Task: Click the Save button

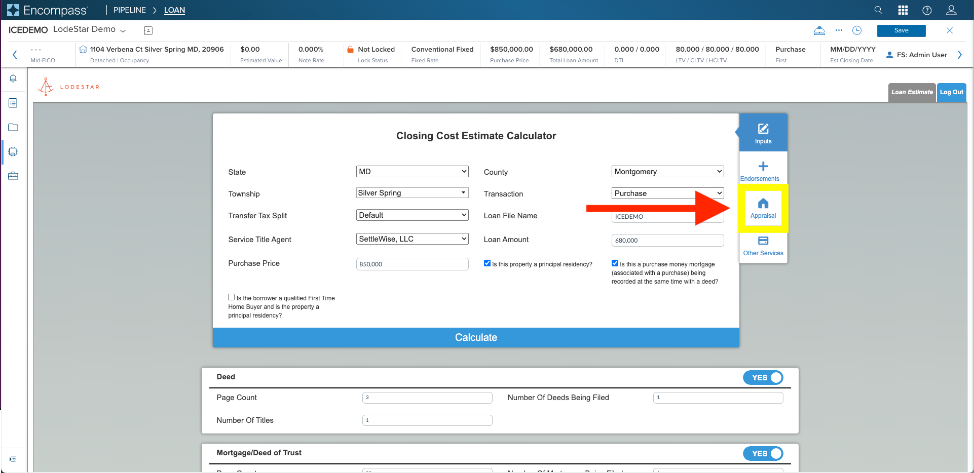Action: [x=902, y=30]
